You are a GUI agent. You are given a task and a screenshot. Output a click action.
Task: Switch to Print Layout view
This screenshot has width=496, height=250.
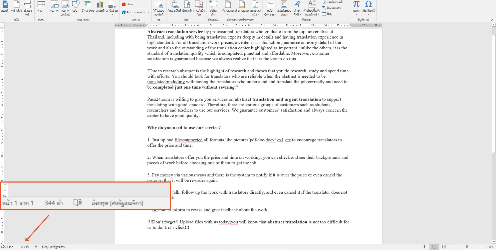pyautogui.click(x=434, y=247)
